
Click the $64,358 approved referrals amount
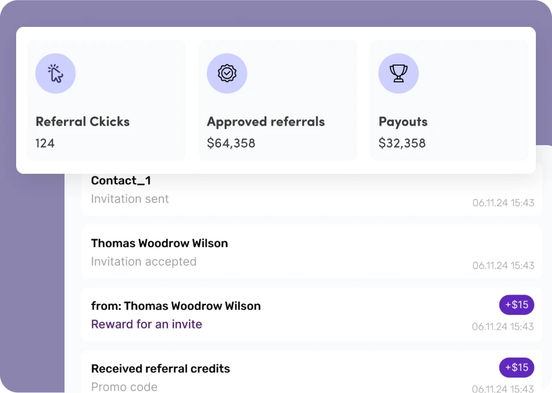(x=231, y=143)
